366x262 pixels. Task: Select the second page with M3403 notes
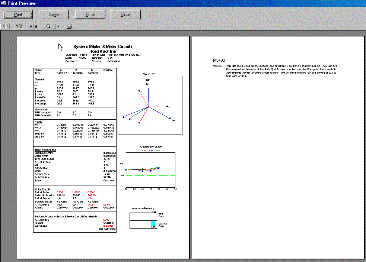tap(278, 147)
